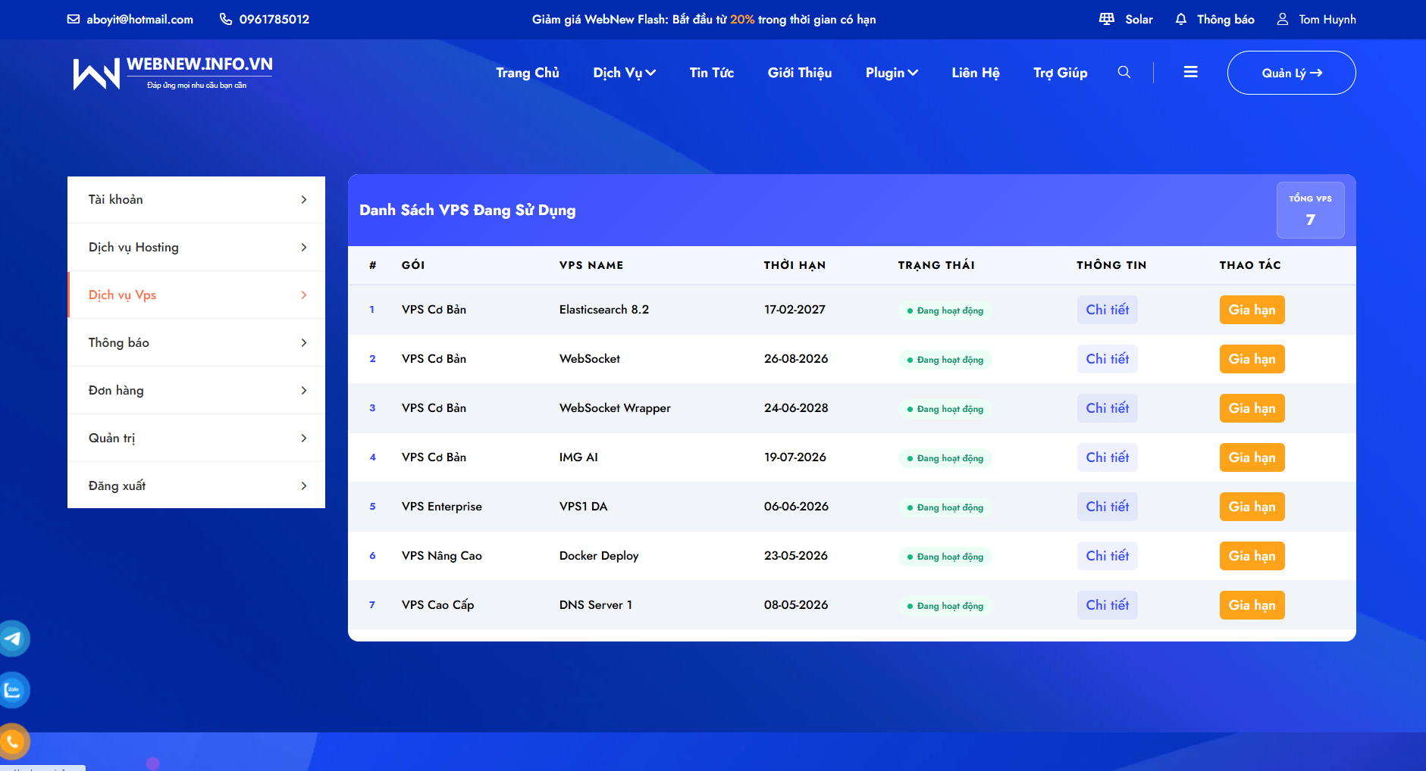Click the orange phone call icon
Image resolution: width=1426 pixels, height=771 pixels.
pos(13,741)
